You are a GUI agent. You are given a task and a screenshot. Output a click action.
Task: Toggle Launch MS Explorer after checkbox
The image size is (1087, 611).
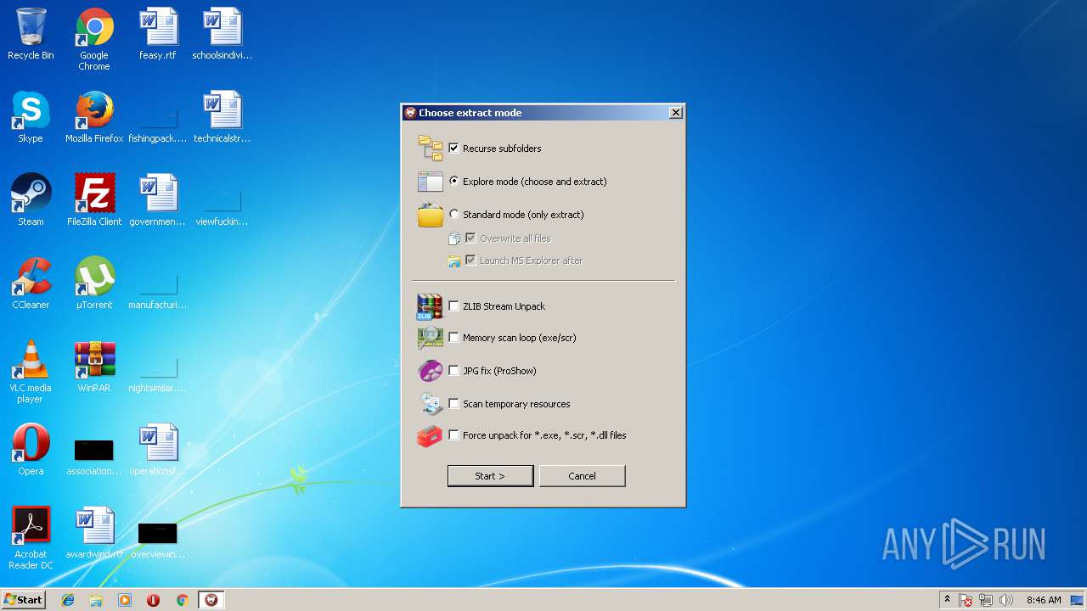tap(470, 260)
